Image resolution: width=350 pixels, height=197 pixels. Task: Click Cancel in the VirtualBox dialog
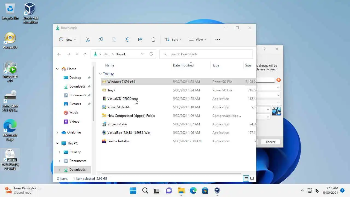[270, 142]
